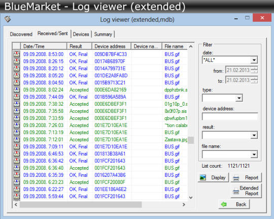Click the Back button
The height and width of the screenshot is (219, 274).
point(234,204)
